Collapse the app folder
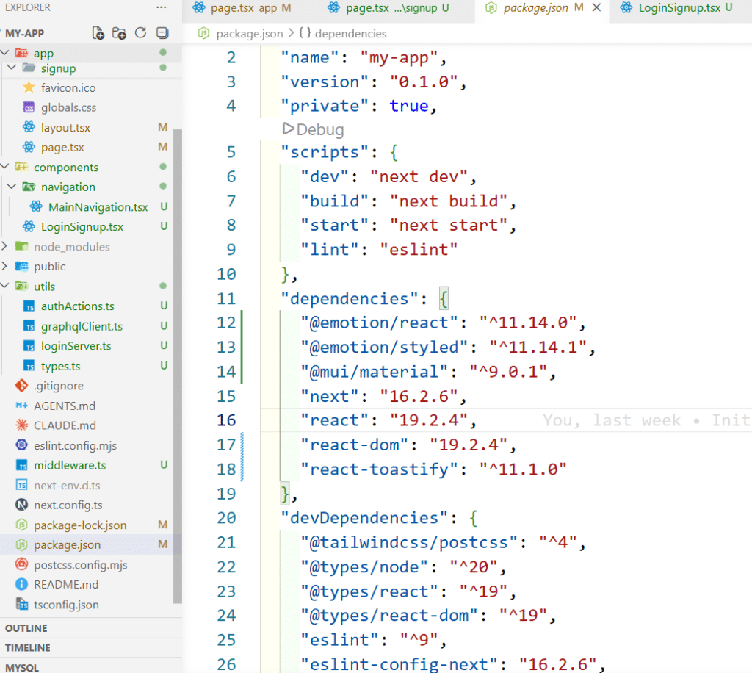Viewport: 752px width, 673px height. coord(5,52)
